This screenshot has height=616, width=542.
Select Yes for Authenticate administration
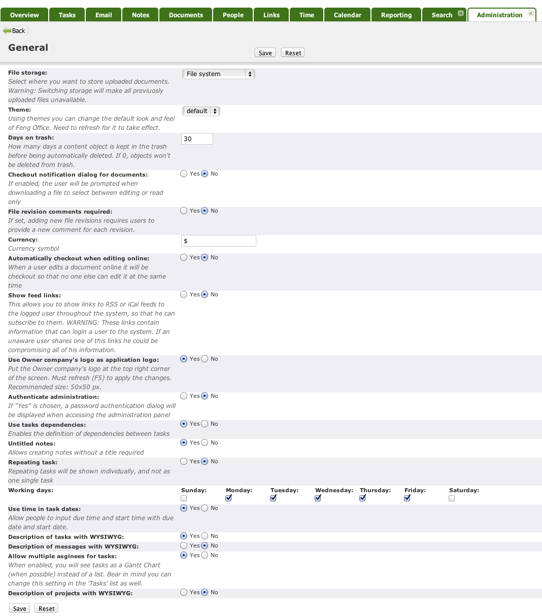184,396
